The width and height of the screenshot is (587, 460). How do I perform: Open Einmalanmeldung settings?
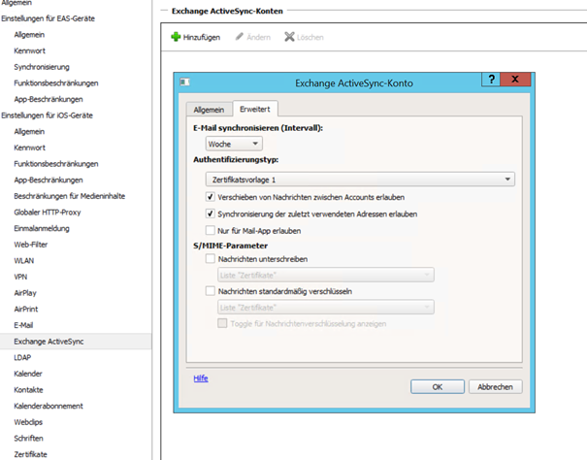coord(42,228)
